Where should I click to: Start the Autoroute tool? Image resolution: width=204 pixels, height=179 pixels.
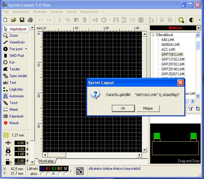13,96
